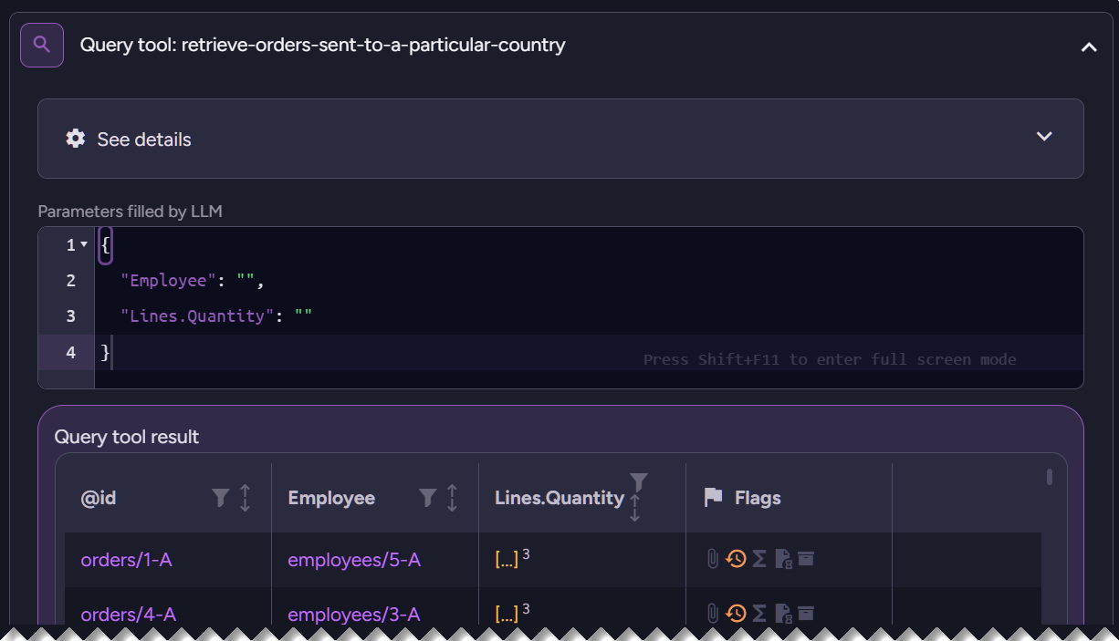
Task: Click the @id column header text
Action: coord(99,498)
